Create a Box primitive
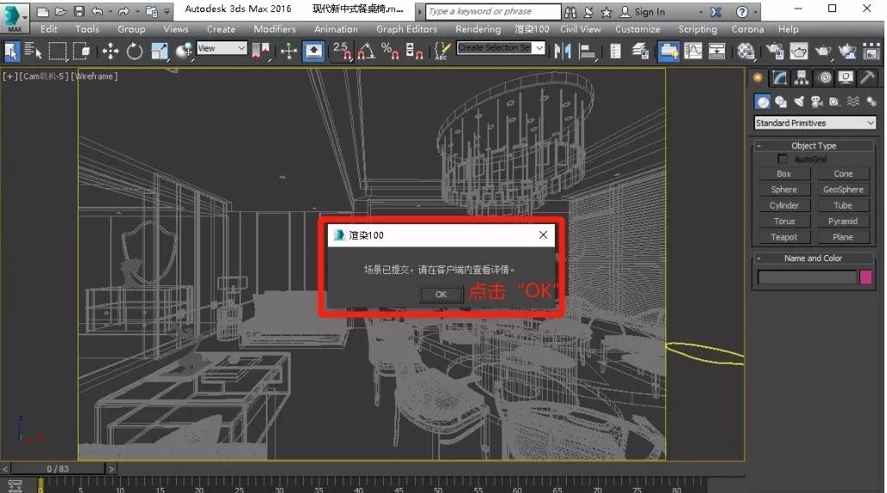This screenshot has height=493, width=887. [x=784, y=173]
